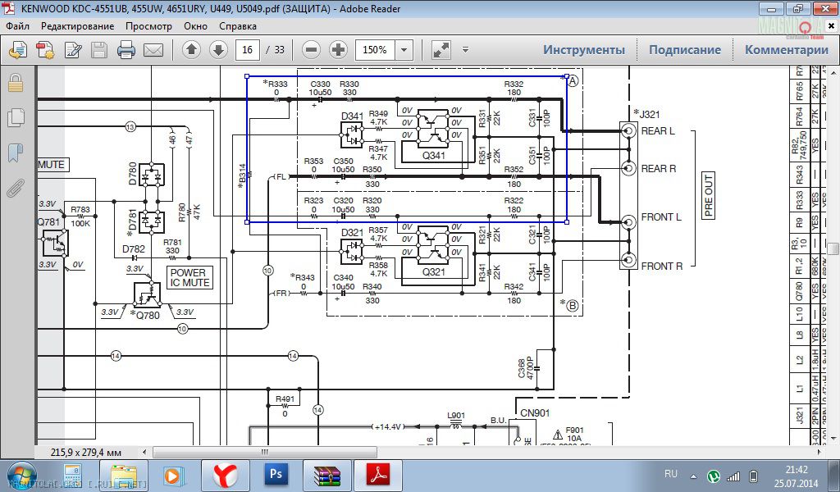Open Photoshop from the taskbar
840x492 pixels.
(x=276, y=476)
